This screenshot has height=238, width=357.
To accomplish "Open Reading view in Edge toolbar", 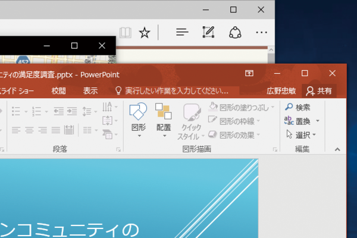I will click(x=126, y=32).
